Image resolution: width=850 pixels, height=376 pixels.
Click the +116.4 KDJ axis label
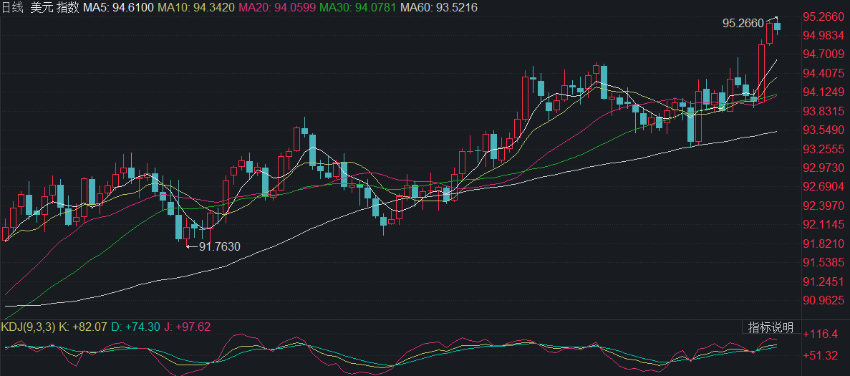(x=821, y=334)
